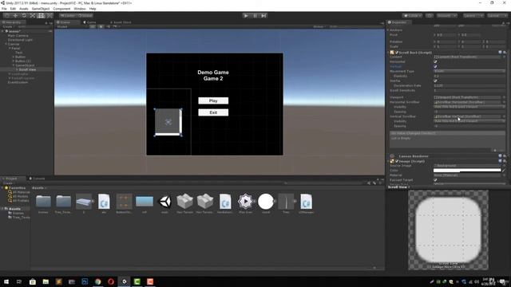Select the Rect Transform tool
The width and height of the screenshot is (511, 287).
pyautogui.click(x=41, y=15)
